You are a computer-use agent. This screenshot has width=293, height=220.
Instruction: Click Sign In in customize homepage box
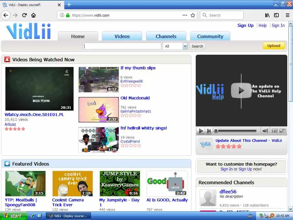pos(227,169)
